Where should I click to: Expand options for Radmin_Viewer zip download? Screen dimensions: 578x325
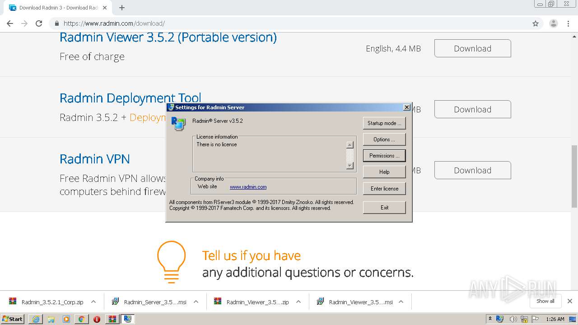coord(298,302)
